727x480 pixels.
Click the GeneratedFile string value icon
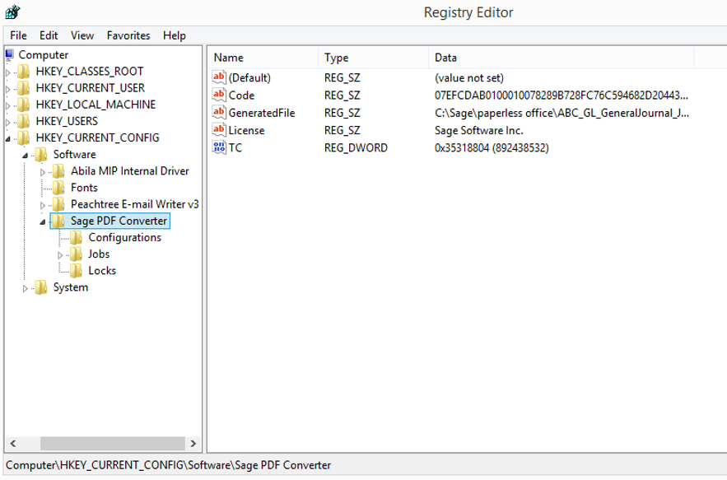219,113
